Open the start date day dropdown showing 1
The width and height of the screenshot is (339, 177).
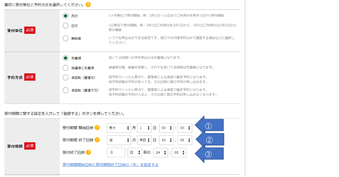144,128
